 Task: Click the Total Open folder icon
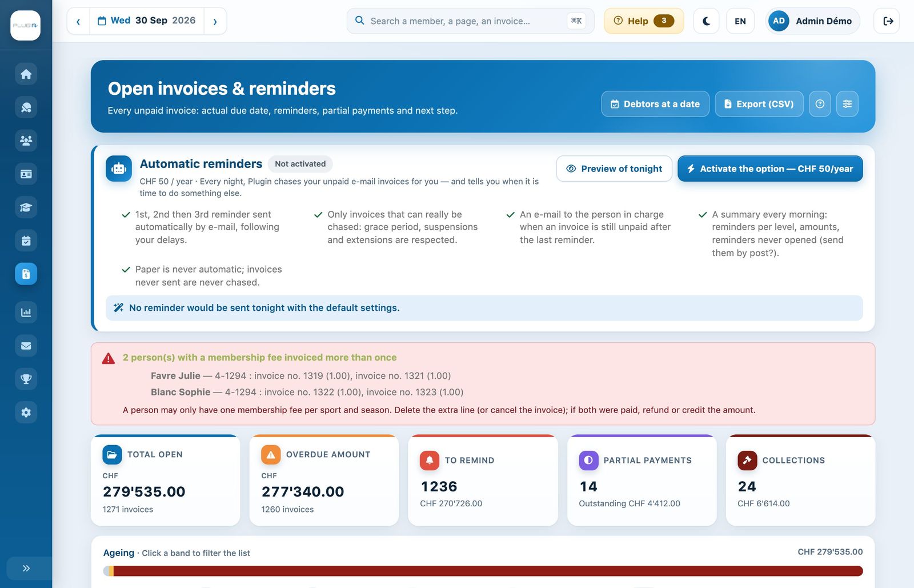coord(112,455)
